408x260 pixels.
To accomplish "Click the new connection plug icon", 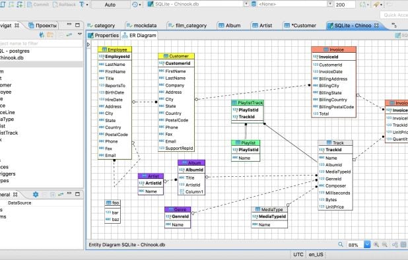I will tap(42, 34).
